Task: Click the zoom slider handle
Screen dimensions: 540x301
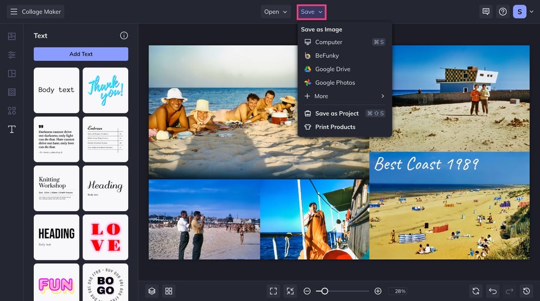Action: click(x=324, y=291)
